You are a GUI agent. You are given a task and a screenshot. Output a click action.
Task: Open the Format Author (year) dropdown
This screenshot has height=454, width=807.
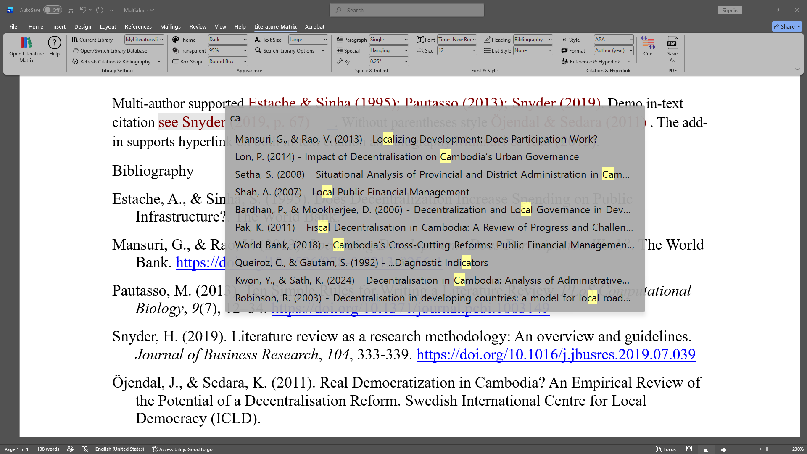614,50
